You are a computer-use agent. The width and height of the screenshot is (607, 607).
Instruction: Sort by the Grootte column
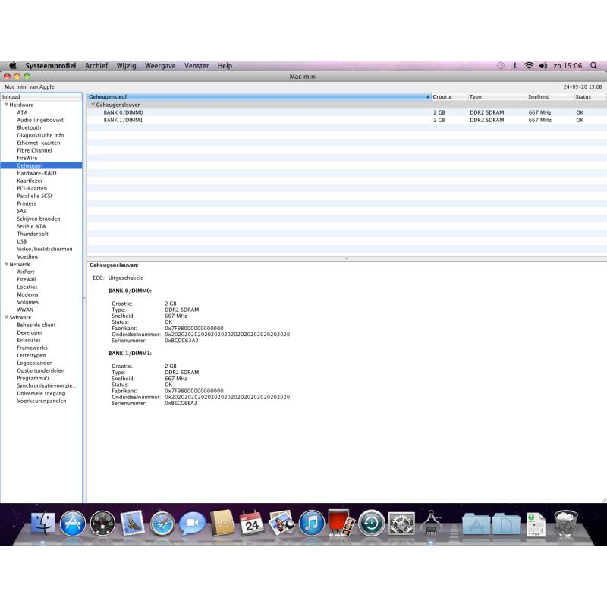tap(449, 97)
